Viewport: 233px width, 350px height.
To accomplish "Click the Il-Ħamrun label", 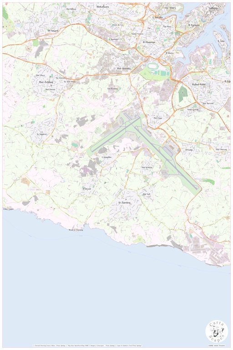I will tap(149, 42).
